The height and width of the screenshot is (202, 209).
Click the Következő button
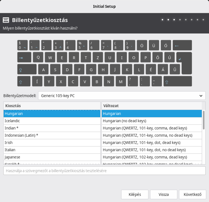192,194
